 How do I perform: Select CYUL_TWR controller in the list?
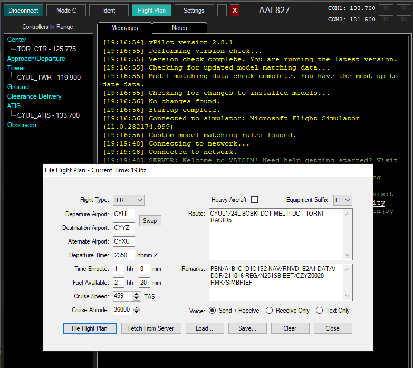[49, 78]
